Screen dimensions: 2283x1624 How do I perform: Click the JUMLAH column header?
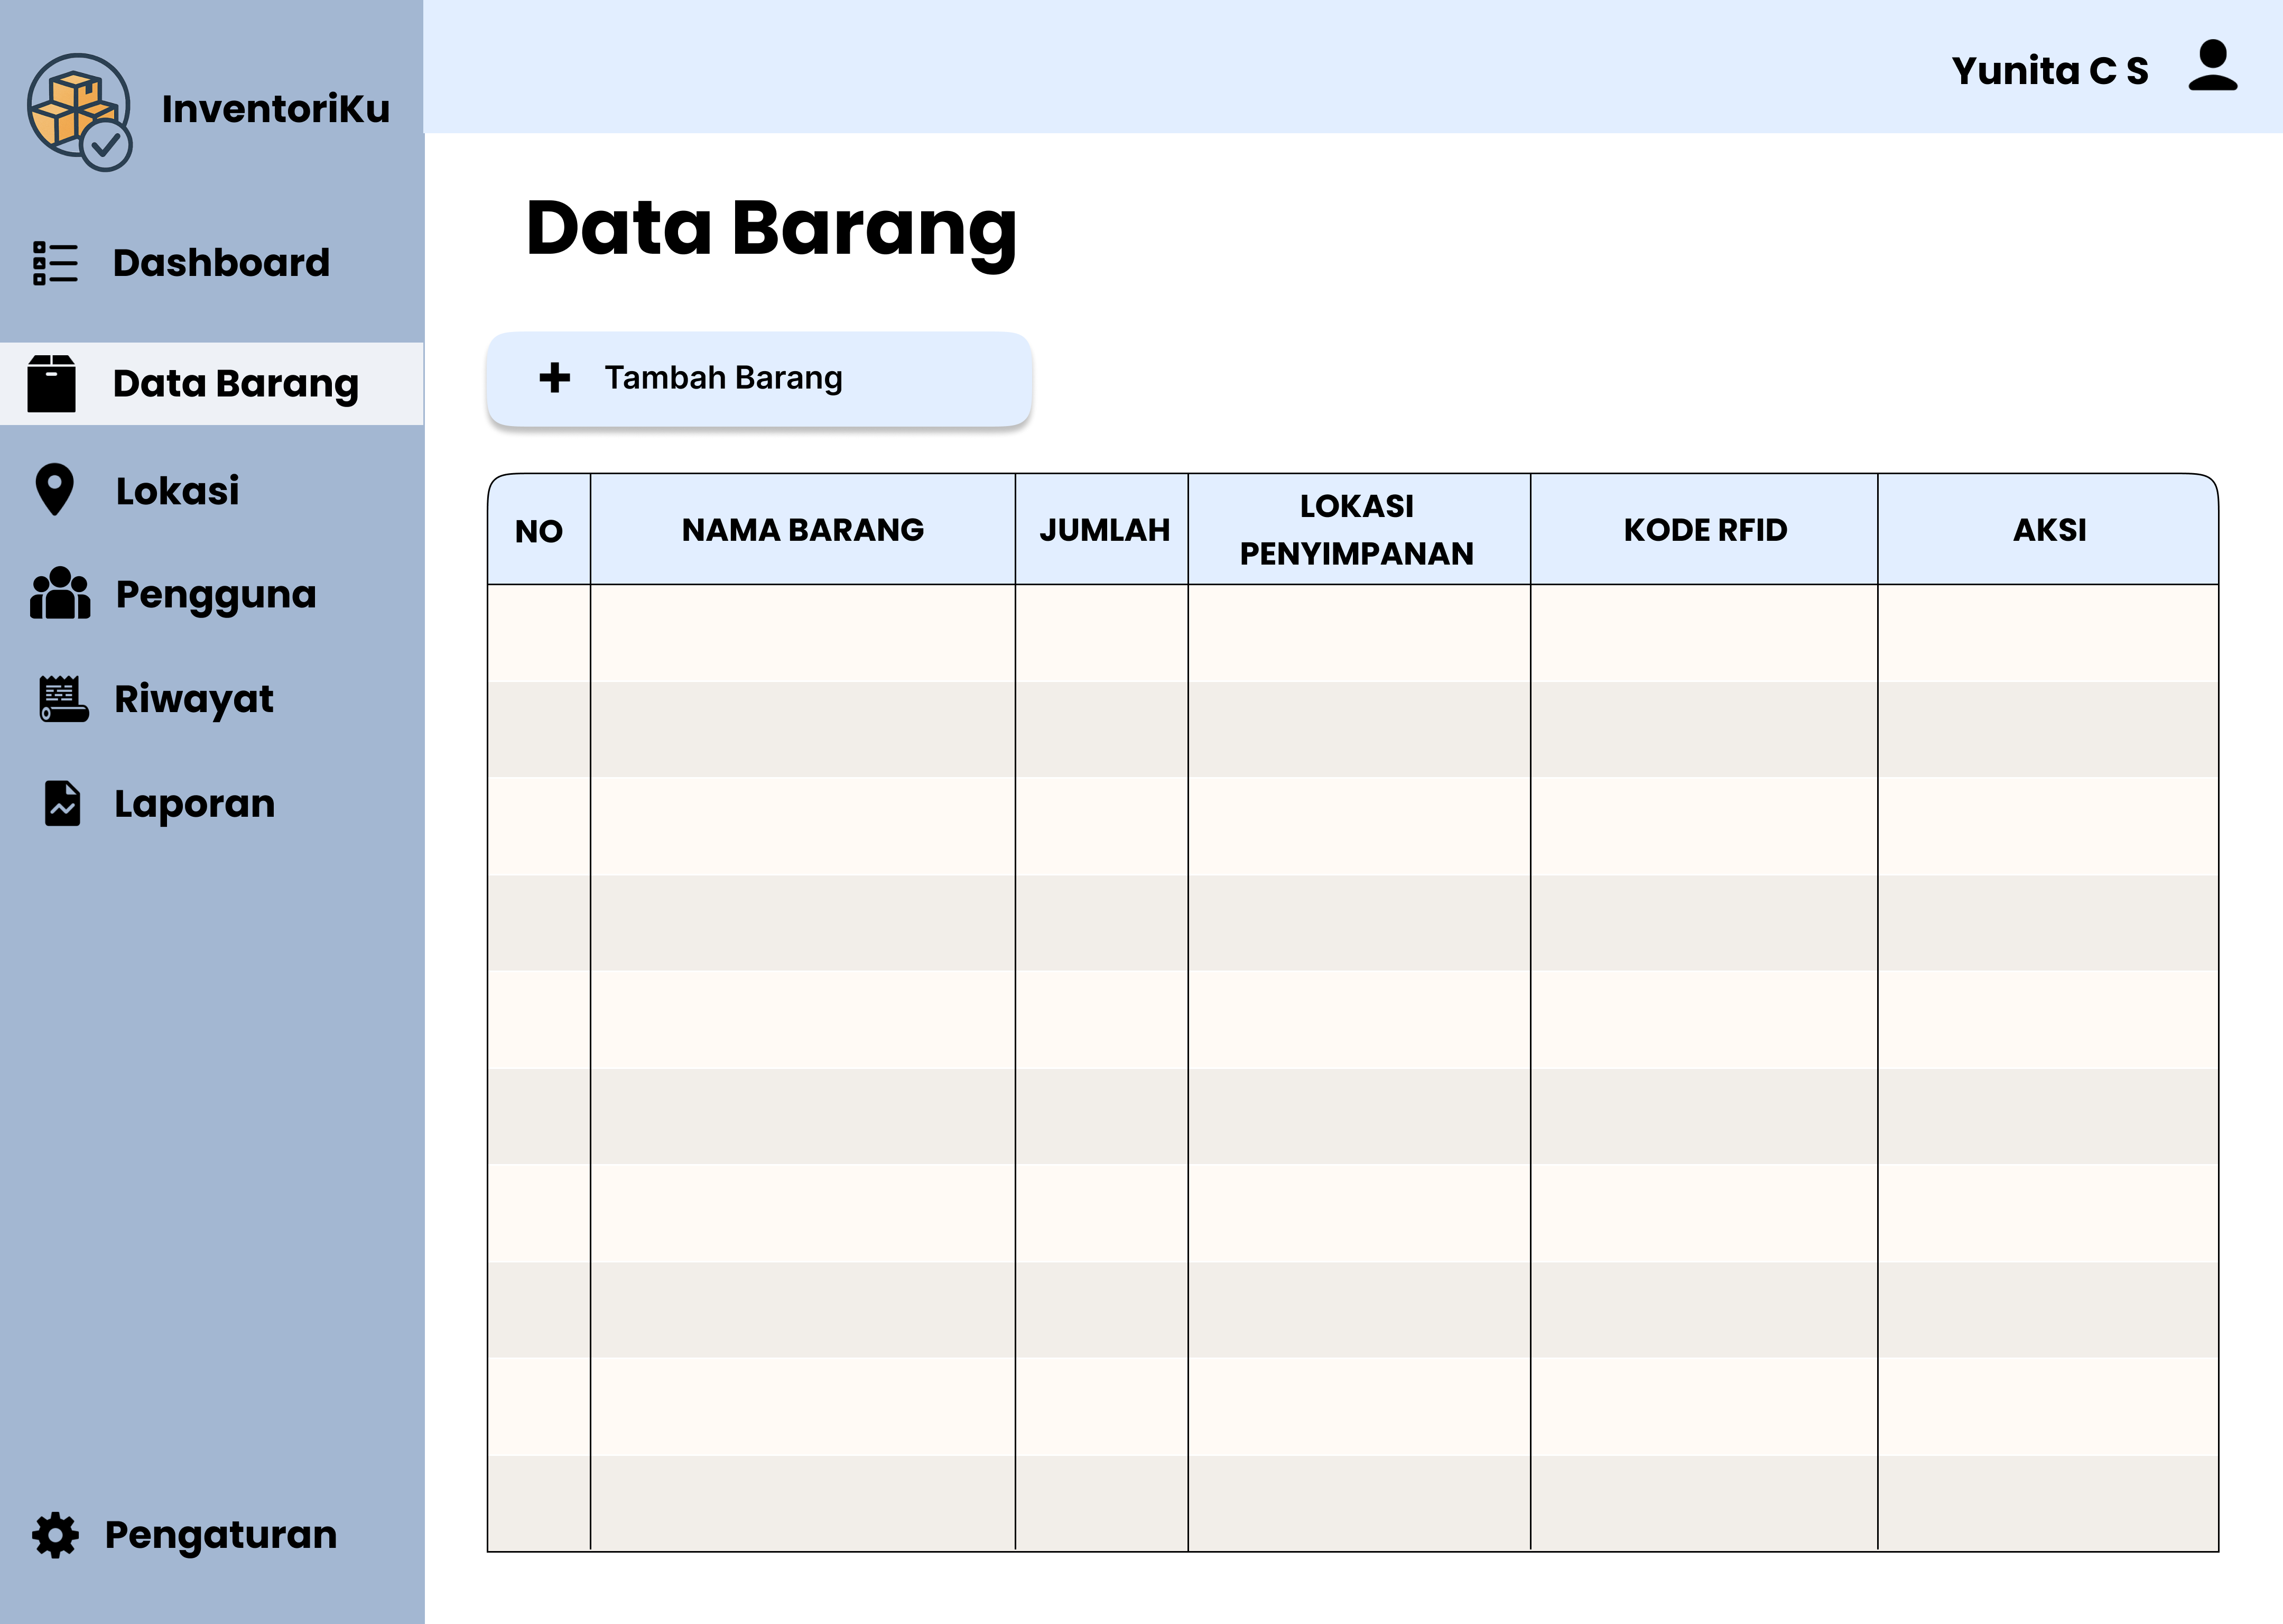pos(1103,530)
